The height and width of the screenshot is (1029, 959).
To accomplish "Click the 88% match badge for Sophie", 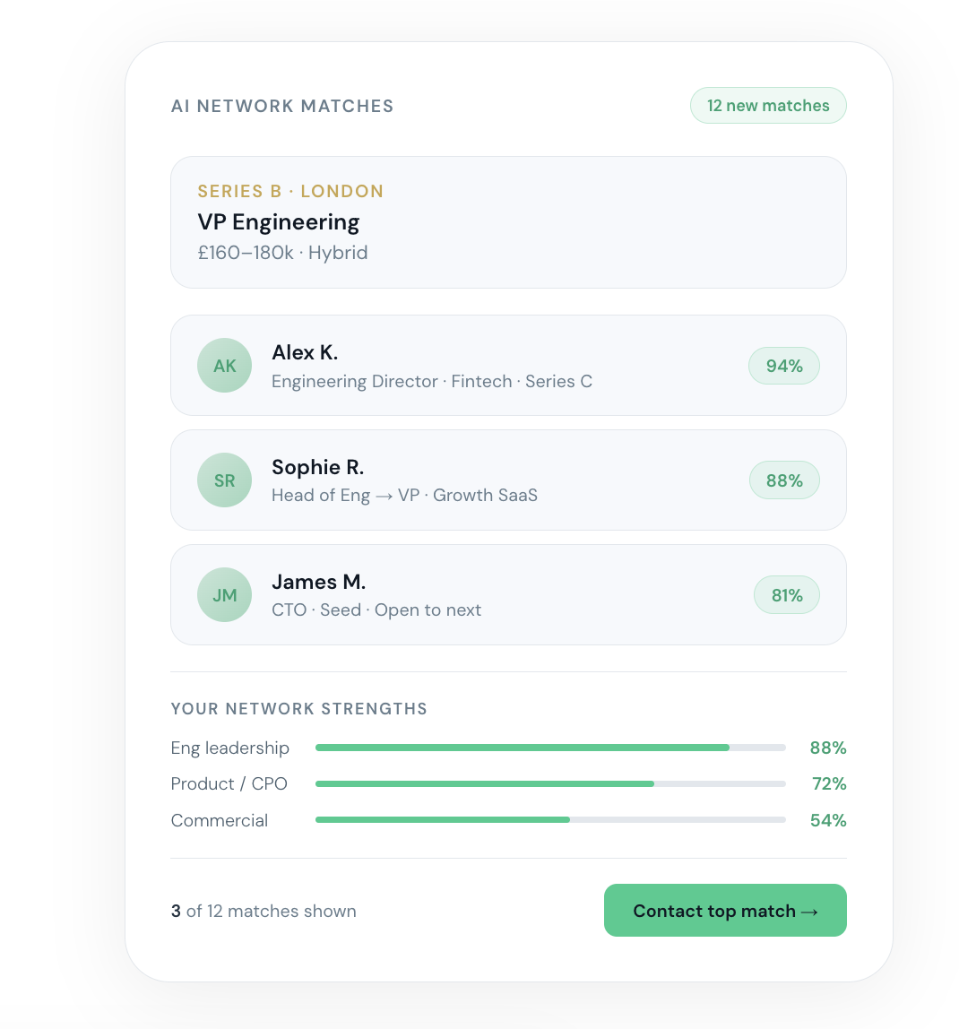I will point(783,480).
